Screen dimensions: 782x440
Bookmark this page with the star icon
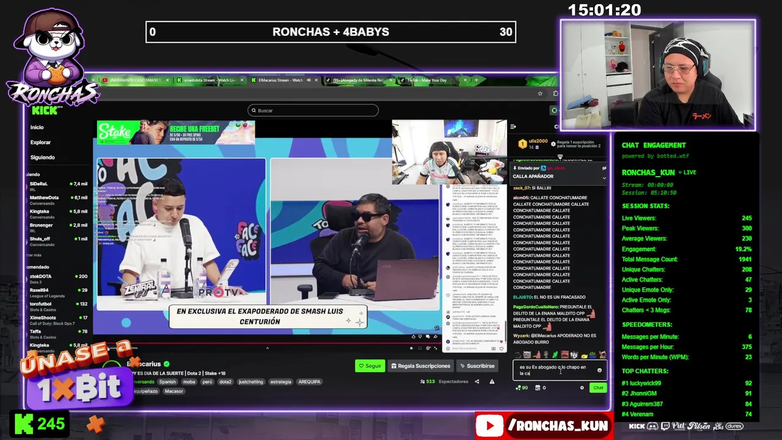pyautogui.click(x=540, y=94)
